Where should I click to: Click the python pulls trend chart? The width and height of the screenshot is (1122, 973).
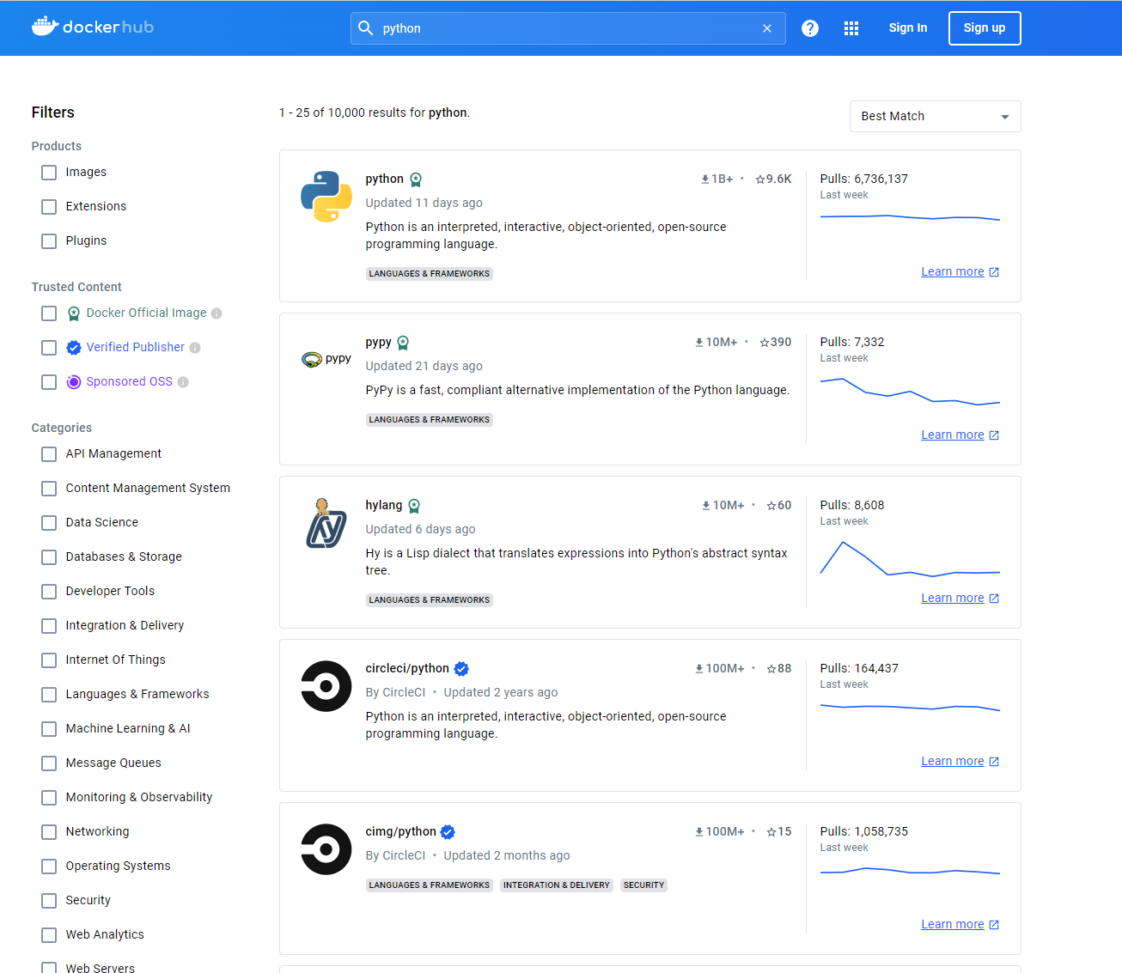click(x=910, y=218)
